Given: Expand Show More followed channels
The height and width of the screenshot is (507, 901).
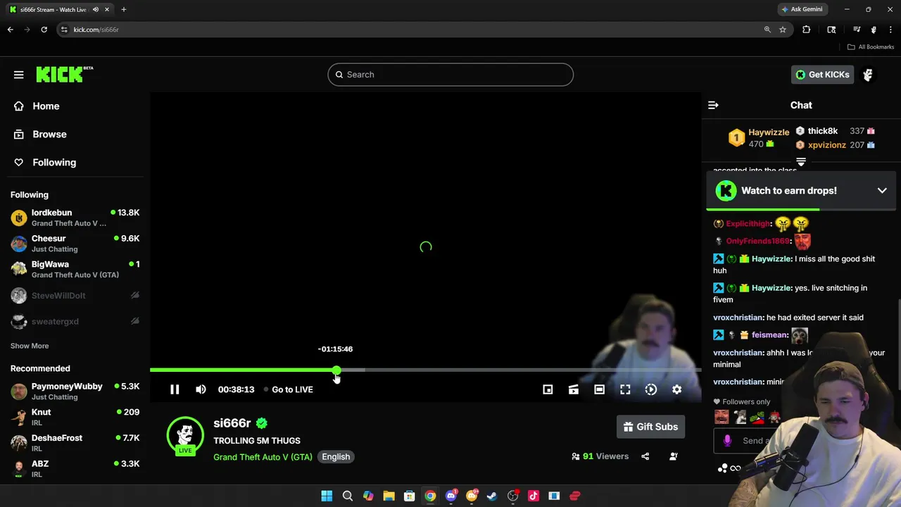Looking at the screenshot, I should [x=30, y=346].
